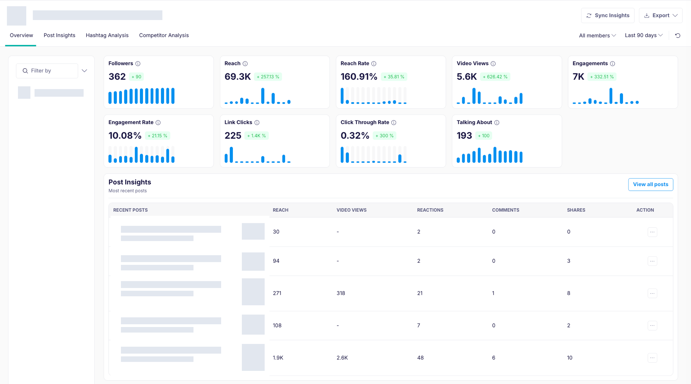This screenshot has width=691, height=384.
Task: Click the Engagement Rate value 10.08%
Action: (x=125, y=136)
